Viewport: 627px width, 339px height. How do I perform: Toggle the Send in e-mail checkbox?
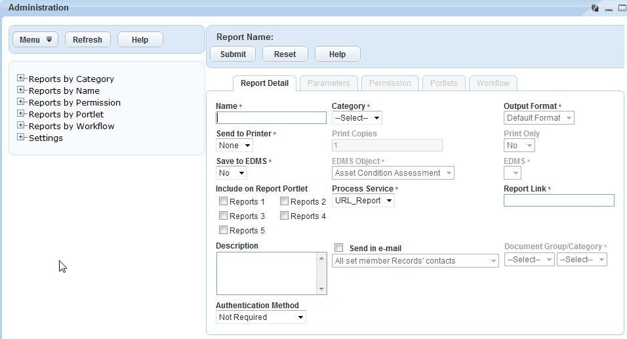pos(339,248)
